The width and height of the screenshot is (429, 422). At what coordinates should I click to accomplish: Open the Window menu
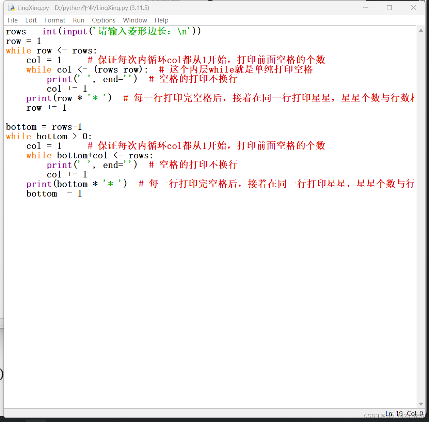(135, 20)
